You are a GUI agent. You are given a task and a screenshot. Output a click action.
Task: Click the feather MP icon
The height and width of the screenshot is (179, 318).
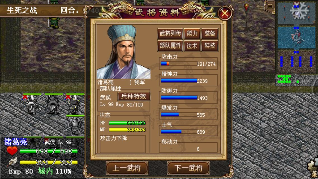point(13,162)
